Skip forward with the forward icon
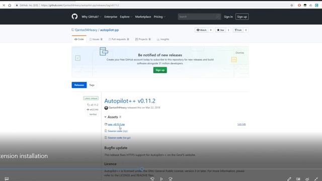The image size is (322, 181). [x=171, y=179]
